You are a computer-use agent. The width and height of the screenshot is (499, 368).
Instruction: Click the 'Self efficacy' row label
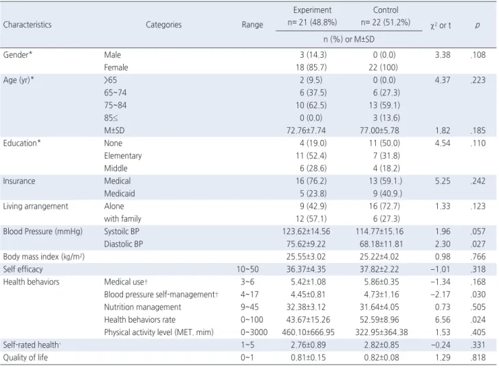[x=23, y=269]
